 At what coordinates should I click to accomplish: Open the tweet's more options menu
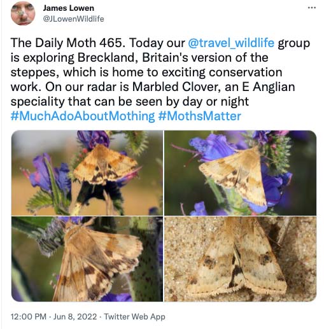click(312, 8)
